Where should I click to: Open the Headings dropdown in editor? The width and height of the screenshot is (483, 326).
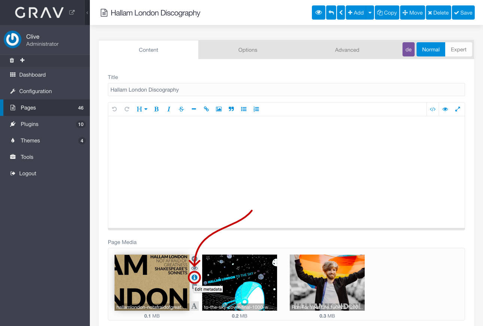tap(142, 109)
